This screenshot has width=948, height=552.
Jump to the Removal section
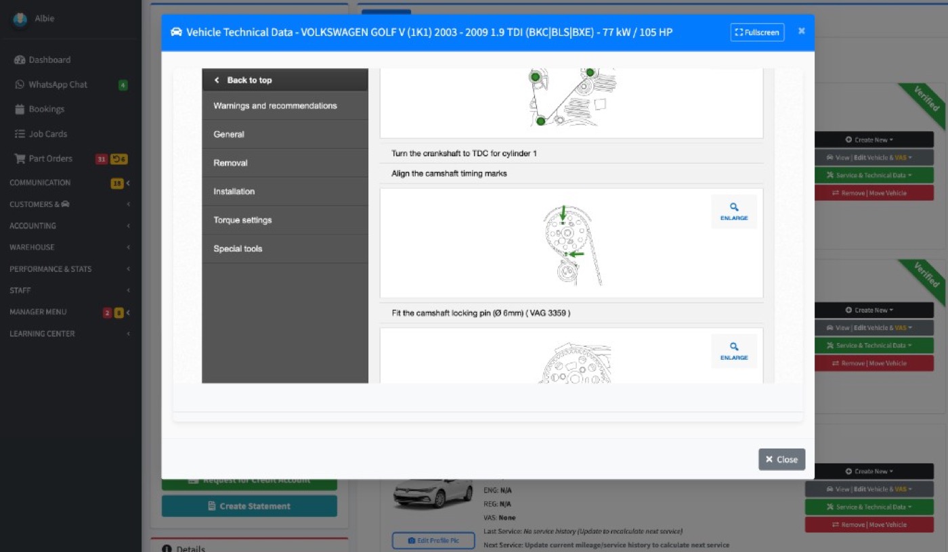coord(285,163)
